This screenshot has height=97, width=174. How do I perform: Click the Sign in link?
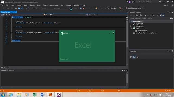166,5
